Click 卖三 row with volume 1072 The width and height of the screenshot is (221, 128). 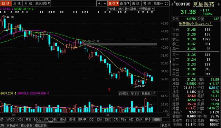click(x=195, y=39)
